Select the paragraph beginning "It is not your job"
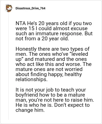Viewport: 102px width, 124px height. 55,100
